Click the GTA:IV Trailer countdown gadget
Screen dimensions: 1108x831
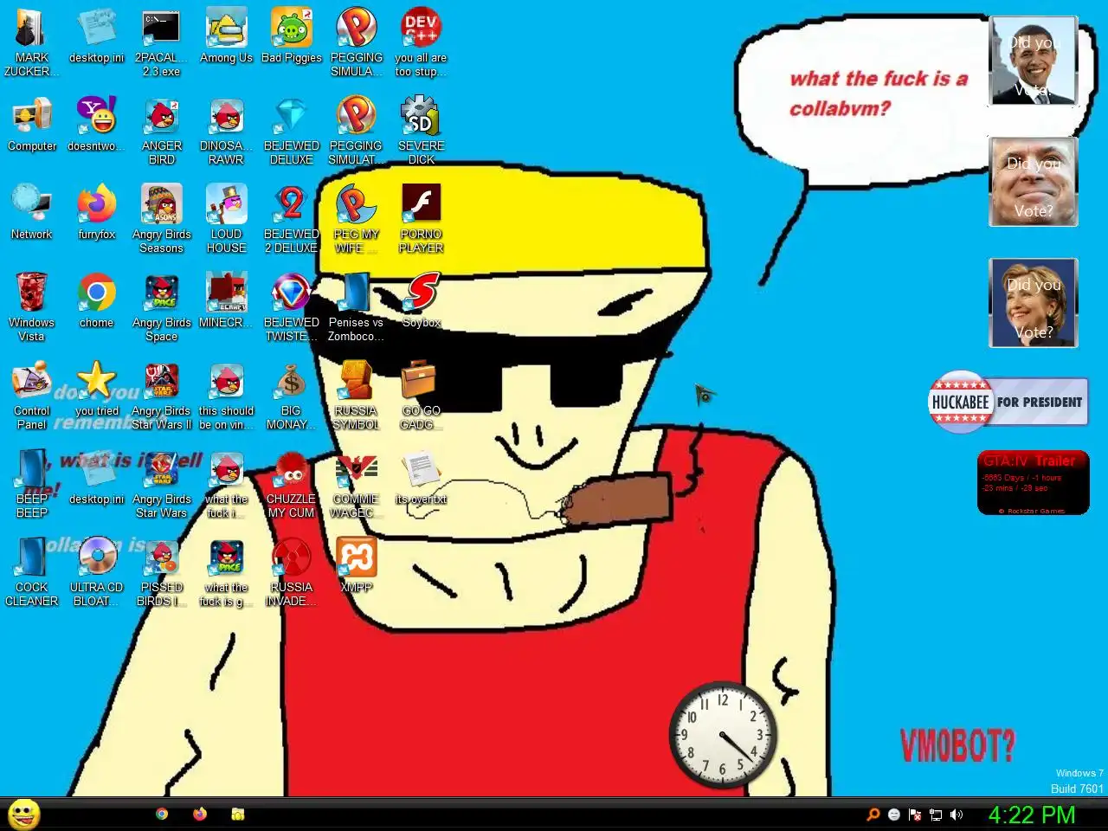pos(1034,483)
